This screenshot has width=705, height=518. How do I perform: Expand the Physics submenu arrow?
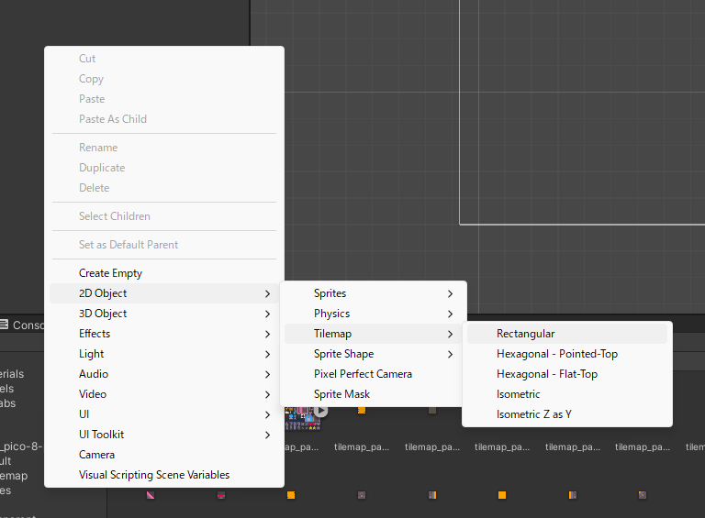(x=450, y=314)
